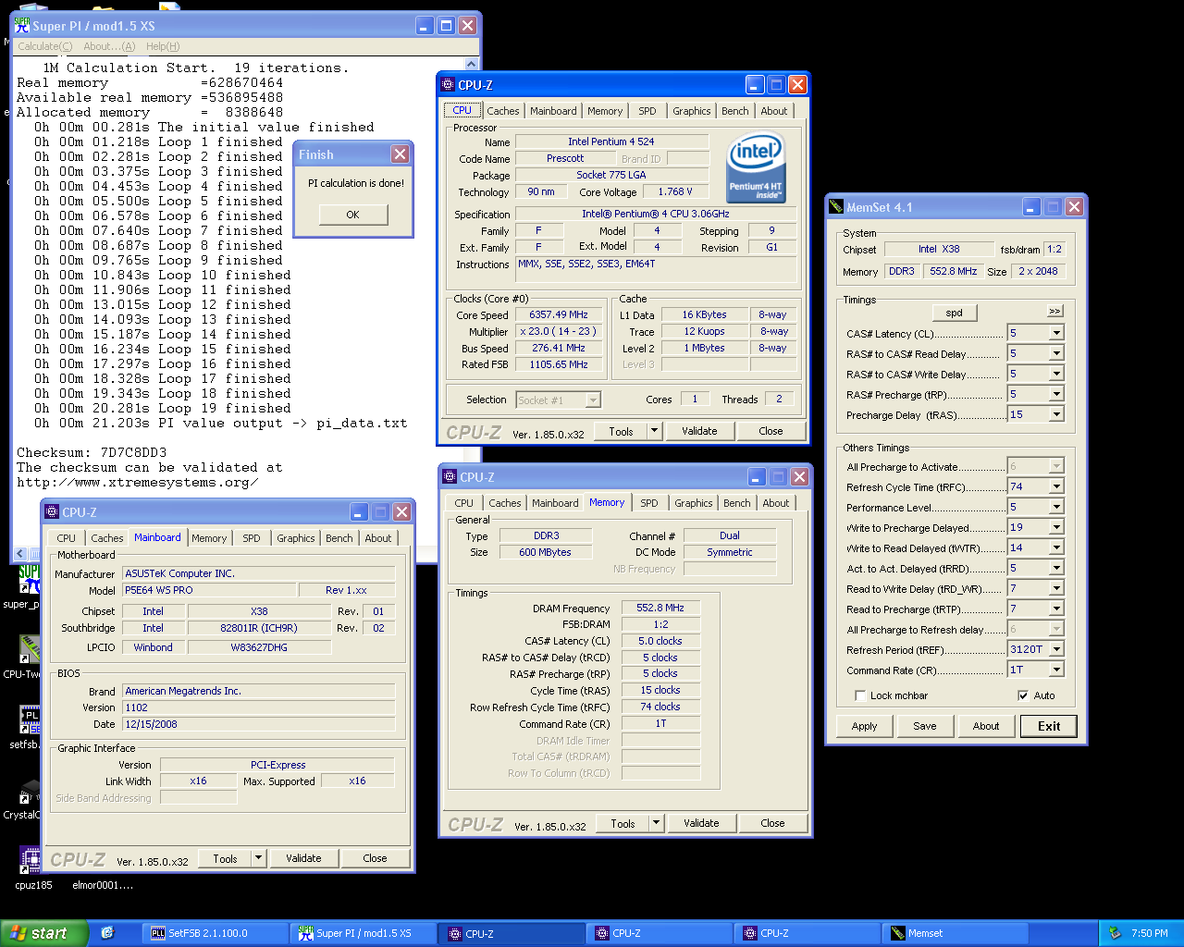
Task: Click Validate in the CPU-Z Memory window
Action: pos(701,823)
